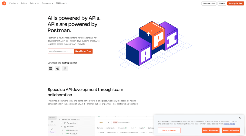Open the Enterprise page
Screen dimensions: 246x136
click(35, 3)
